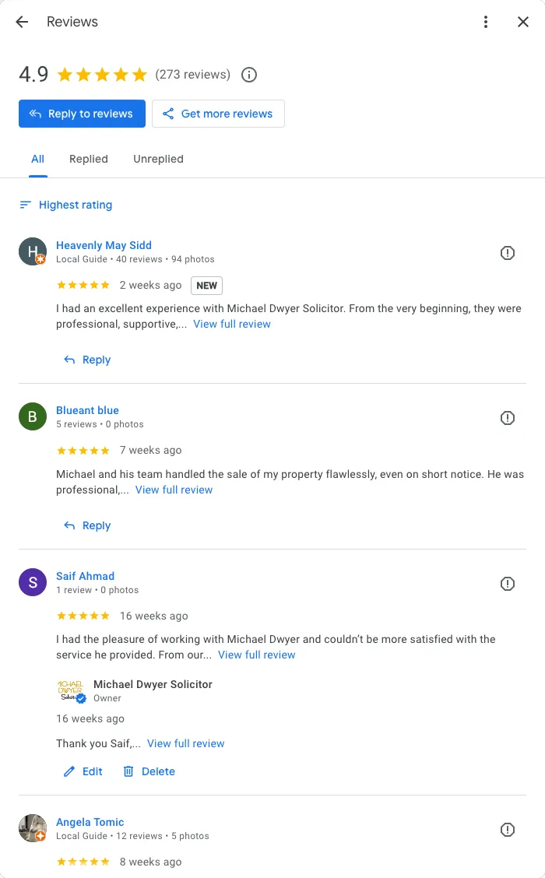Image resolution: width=545 pixels, height=878 pixels.
Task: Reply to Blueant blue's review
Action: 87,525
